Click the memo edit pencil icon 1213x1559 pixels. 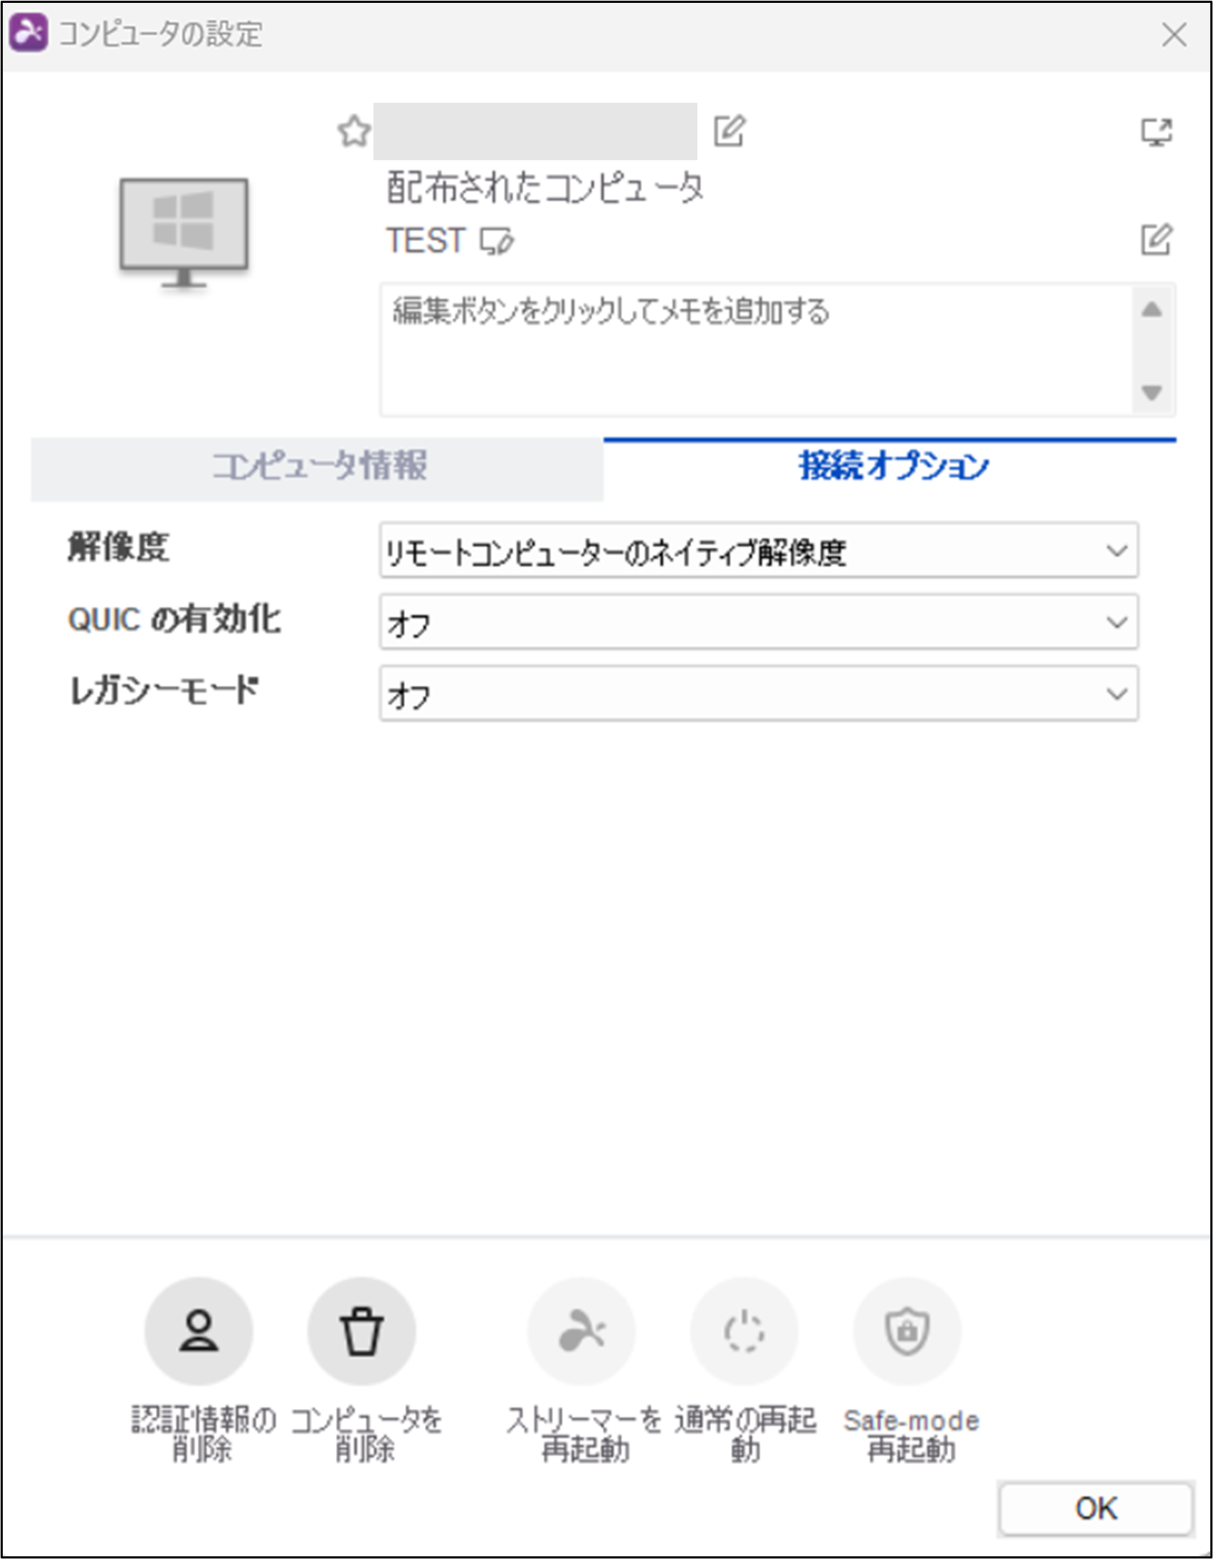click(1156, 240)
